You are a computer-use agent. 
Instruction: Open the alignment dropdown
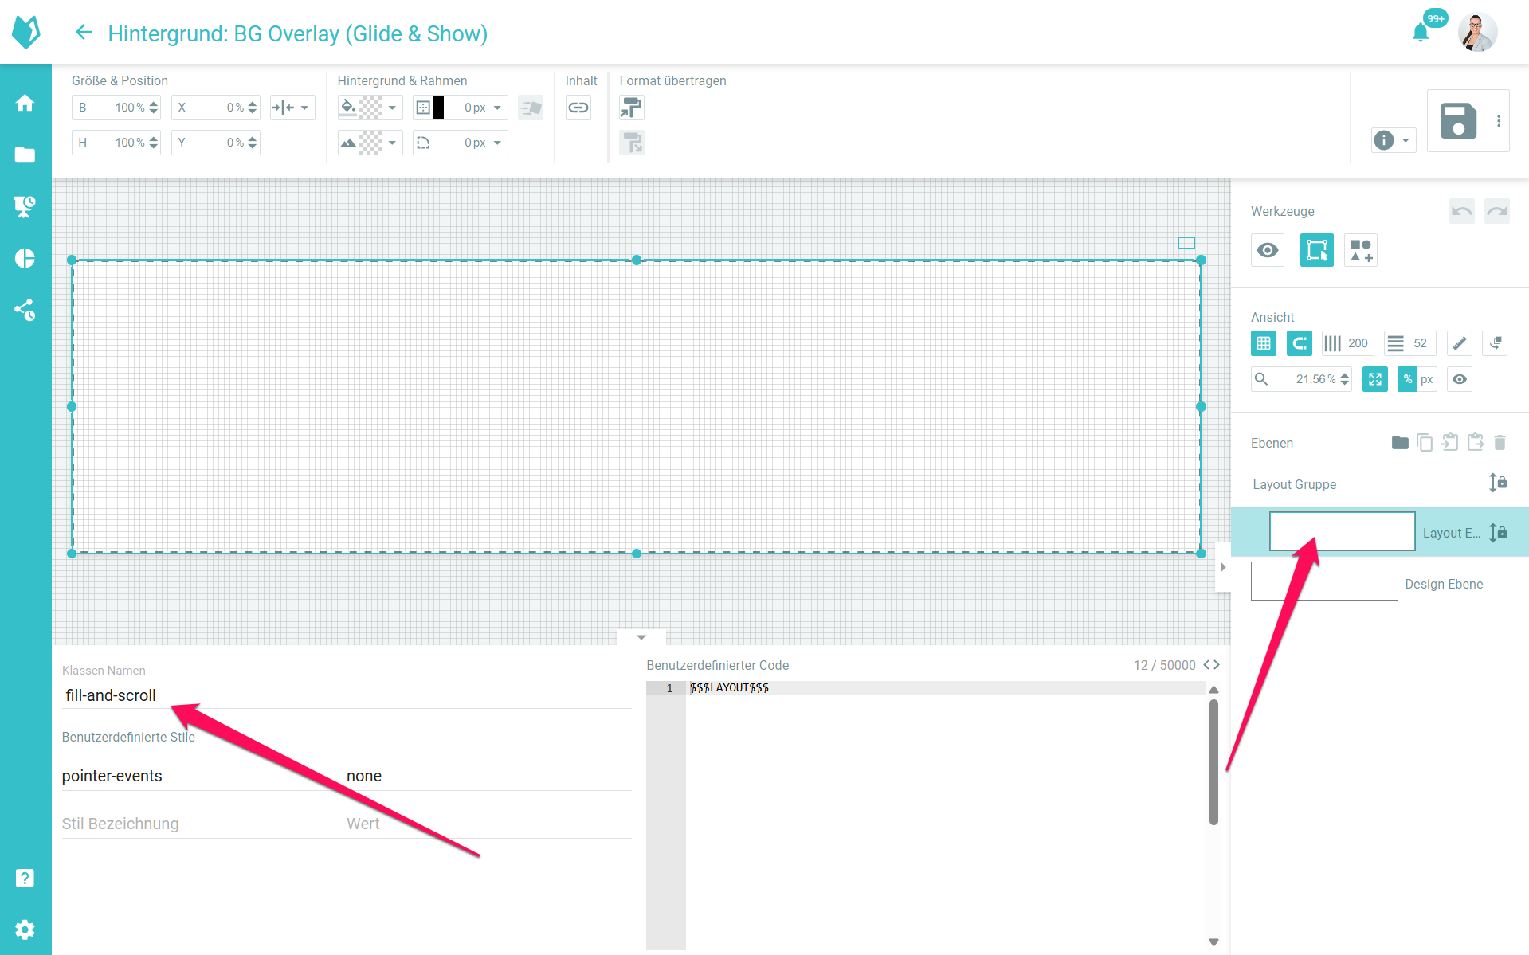click(x=292, y=108)
